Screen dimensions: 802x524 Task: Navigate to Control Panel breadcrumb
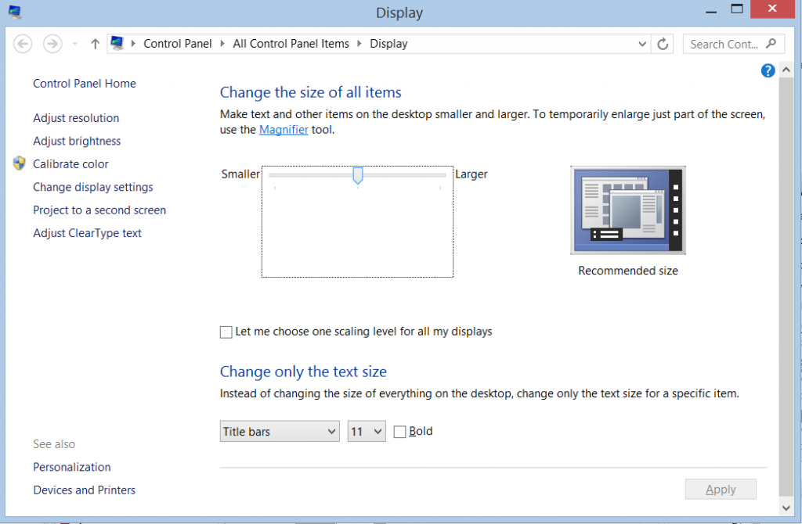point(178,44)
